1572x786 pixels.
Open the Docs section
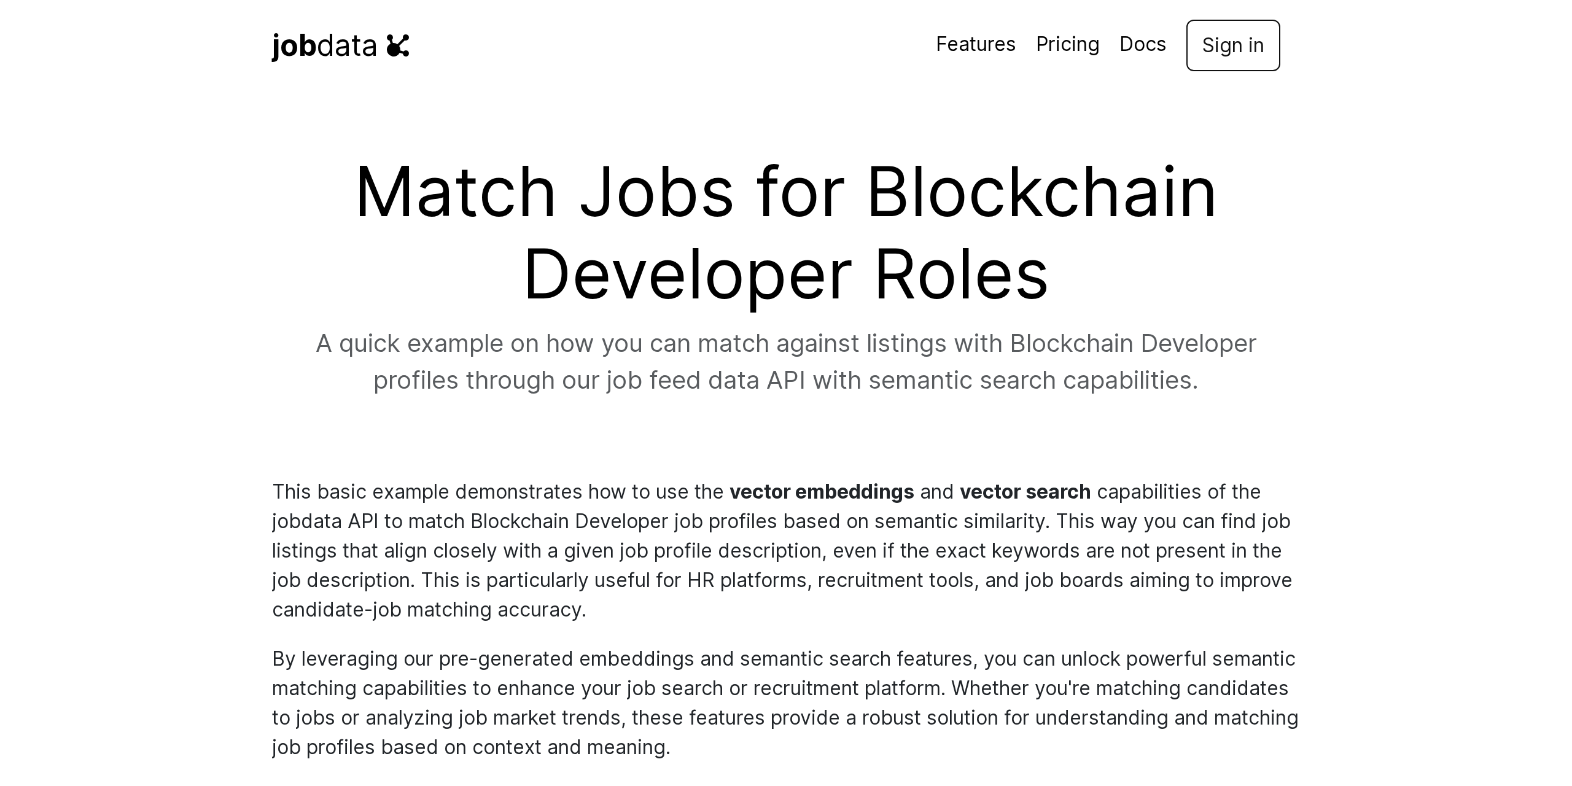pyautogui.click(x=1143, y=44)
